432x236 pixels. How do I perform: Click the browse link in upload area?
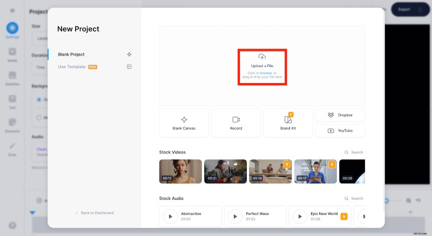[266, 73]
